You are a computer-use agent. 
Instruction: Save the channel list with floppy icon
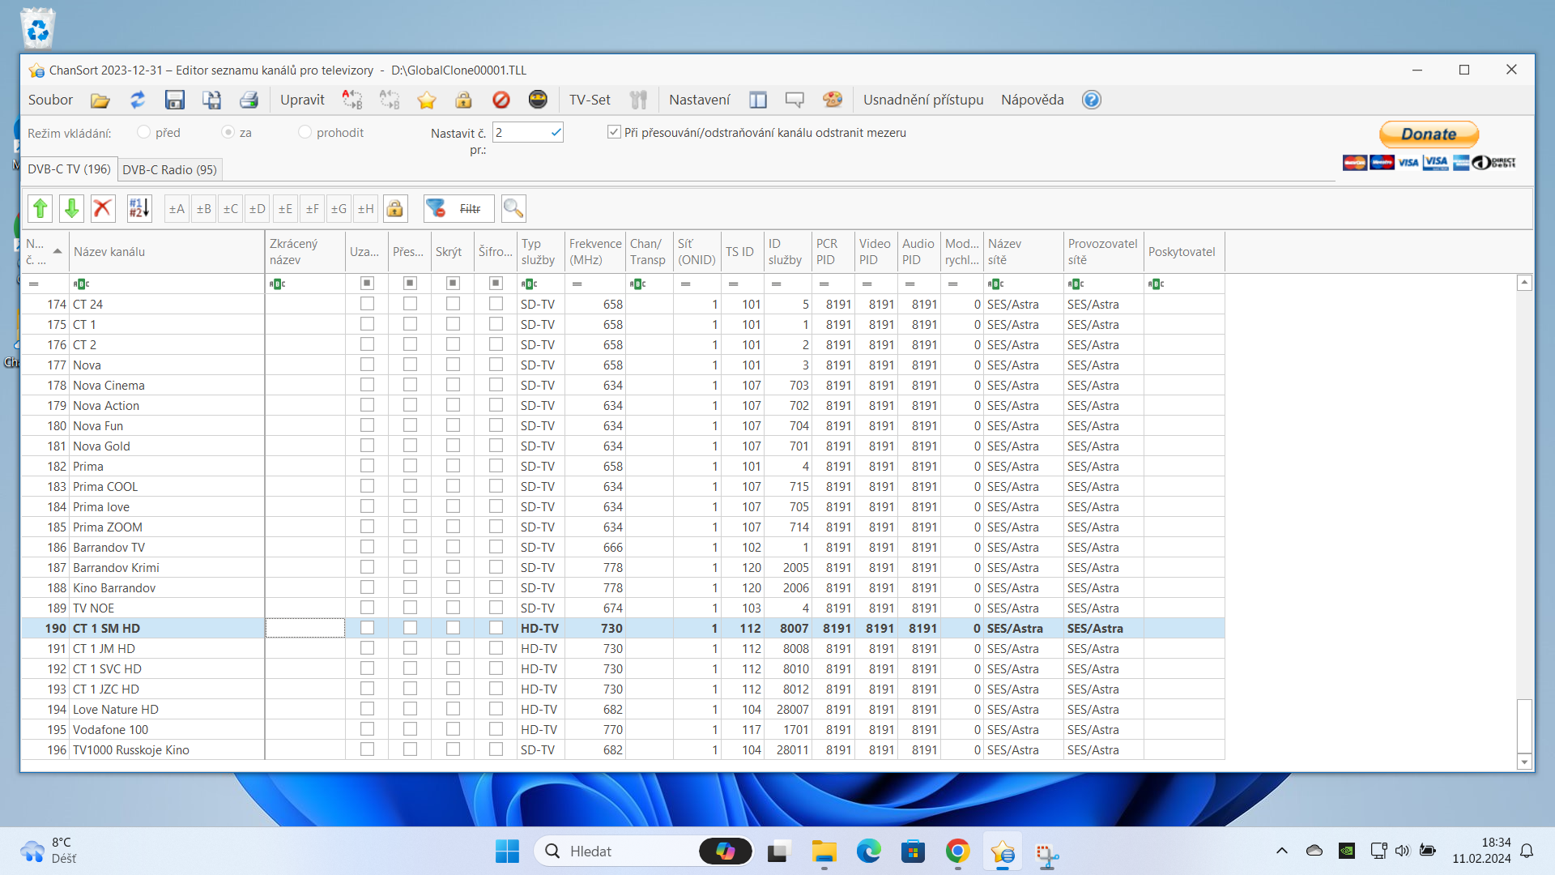174,100
